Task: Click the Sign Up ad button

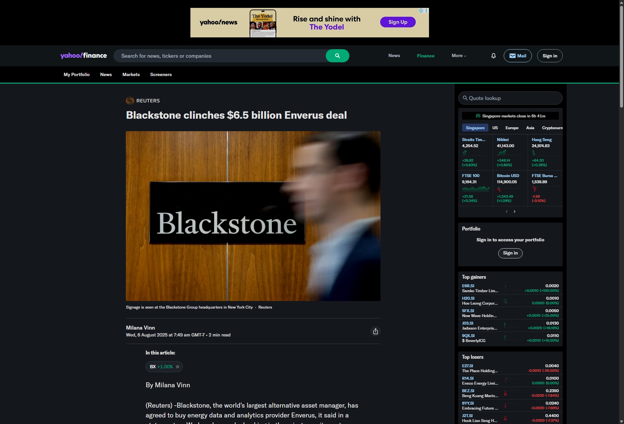Action: pos(398,22)
